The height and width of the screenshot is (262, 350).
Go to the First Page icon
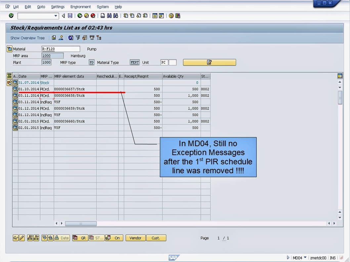click(x=126, y=16)
